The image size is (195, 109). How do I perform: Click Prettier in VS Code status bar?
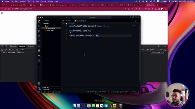pyautogui.click(x=133, y=92)
